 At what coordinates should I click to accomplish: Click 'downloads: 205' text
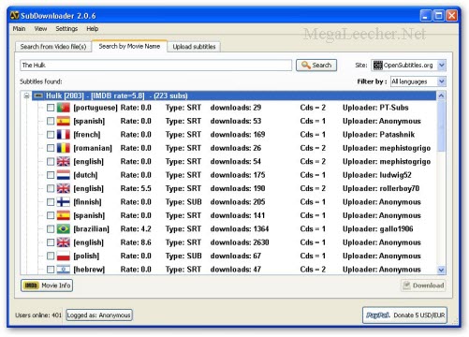(238, 202)
